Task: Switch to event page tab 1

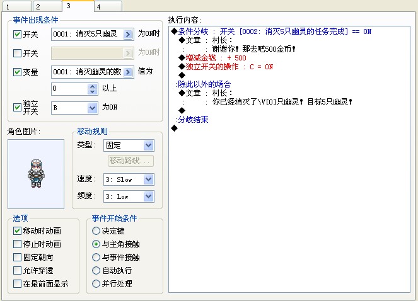Action: click(x=16, y=7)
